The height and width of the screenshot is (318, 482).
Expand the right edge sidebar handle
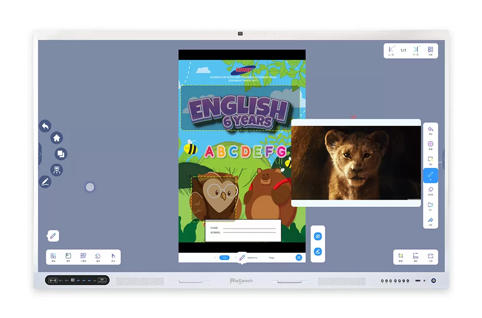coord(443,159)
